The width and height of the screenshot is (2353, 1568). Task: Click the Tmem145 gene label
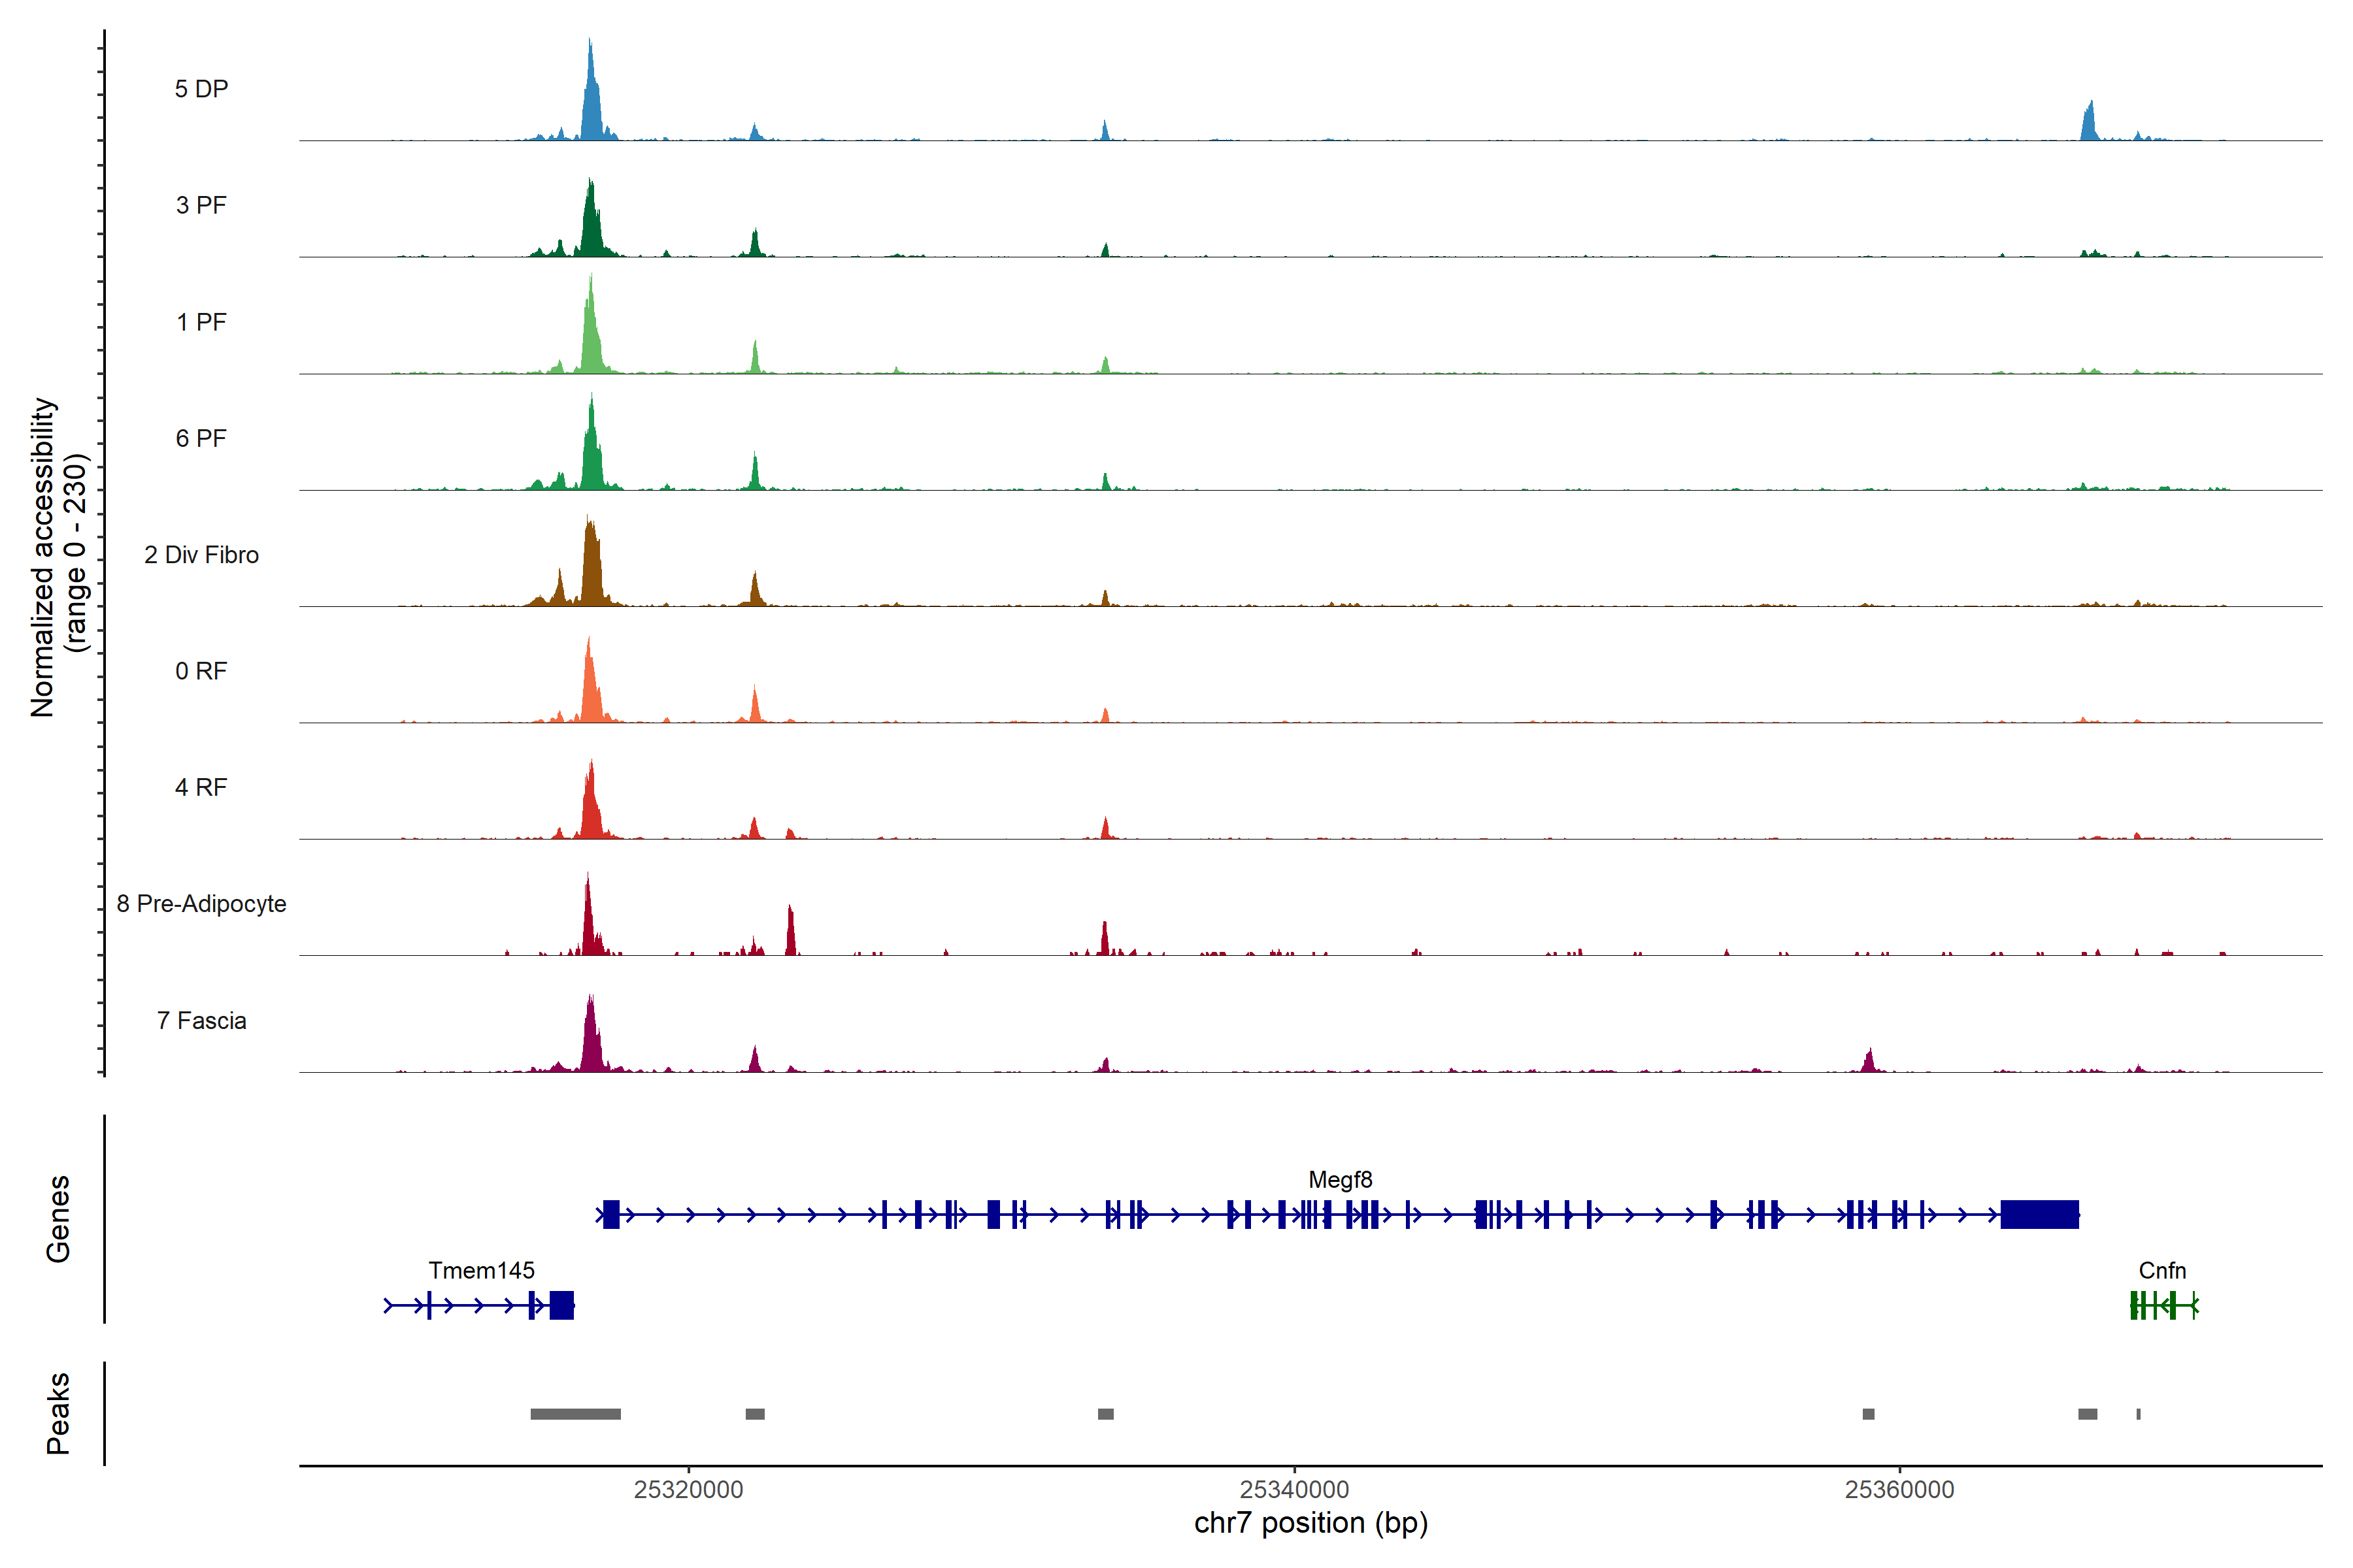[481, 1270]
